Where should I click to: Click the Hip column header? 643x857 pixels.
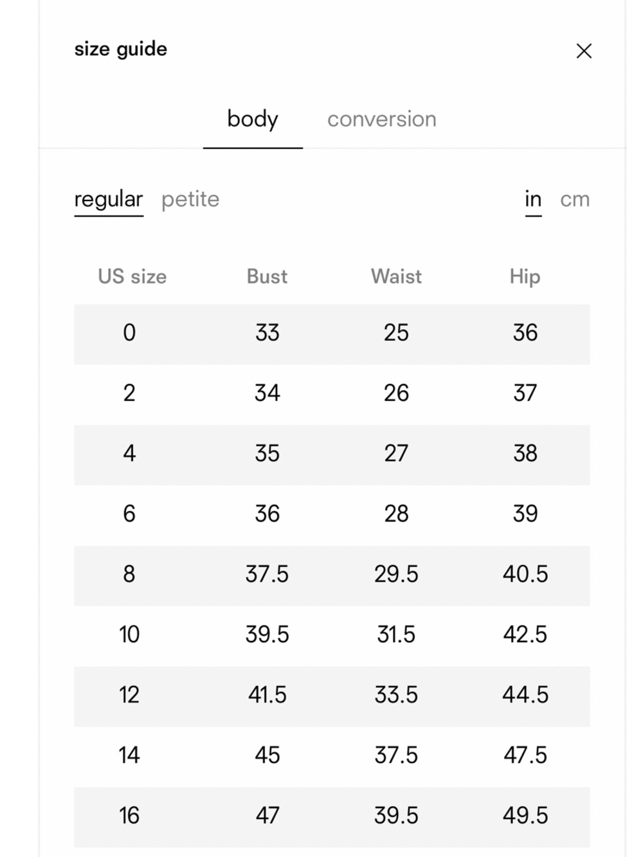525,276
